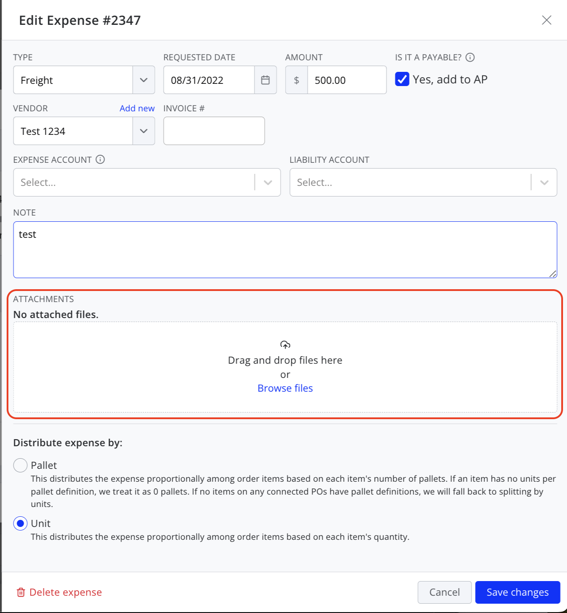Select Unit distribution option

20,523
